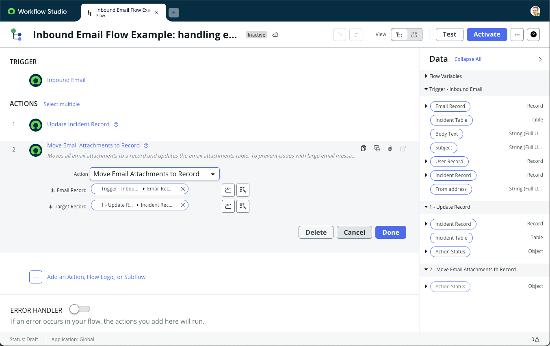
Task: Click Move Email Attachments to Record title
Action: (x=93, y=145)
